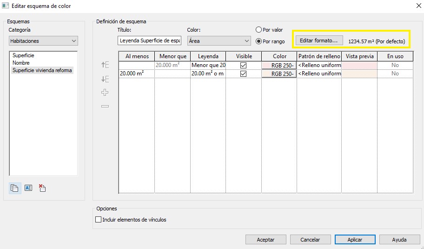The width and height of the screenshot is (424, 249).
Task: Select the Por valor radio button
Action: click(x=259, y=30)
